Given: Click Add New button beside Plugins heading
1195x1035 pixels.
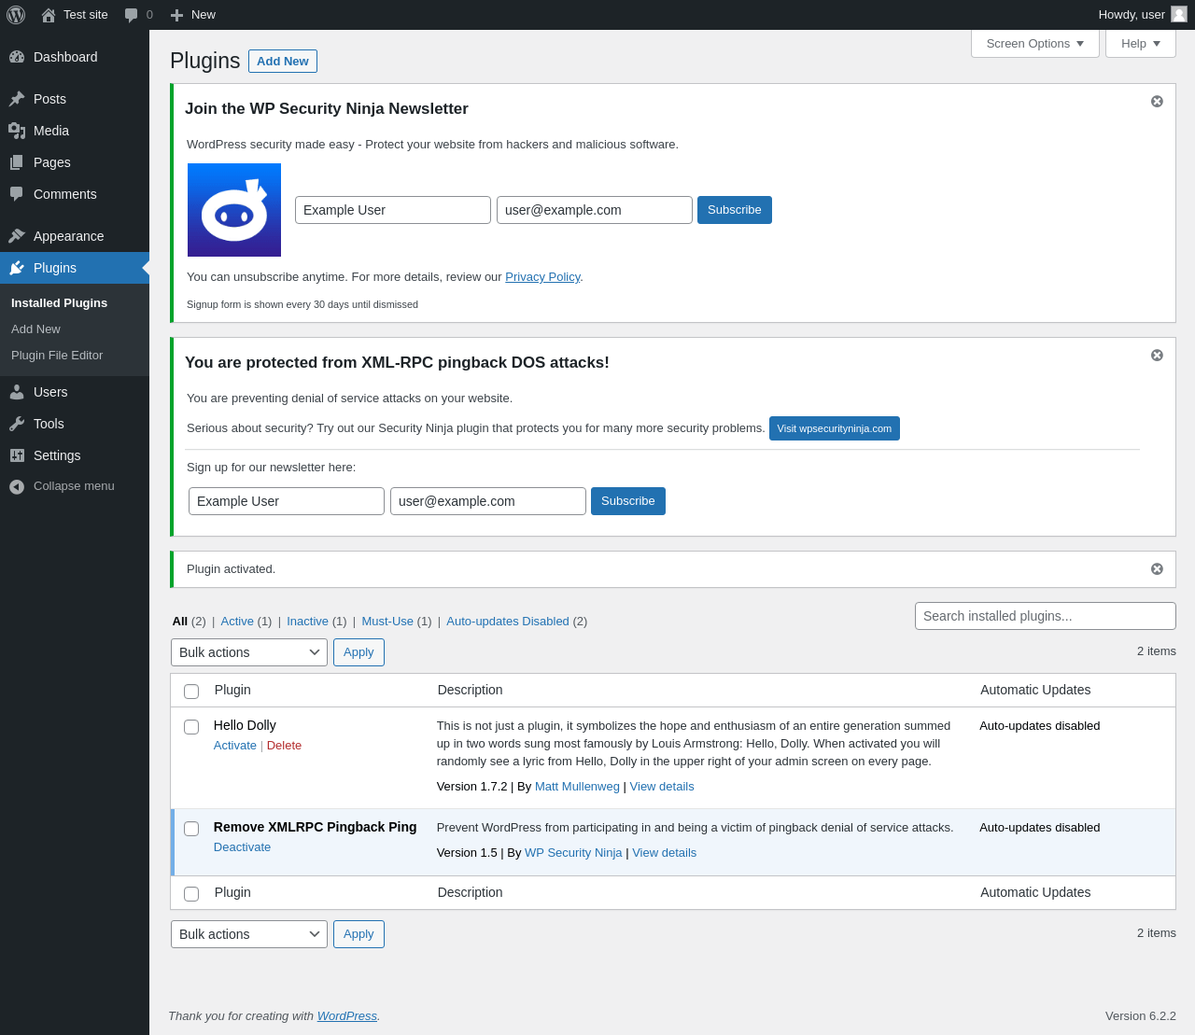Looking at the screenshot, I should pos(283,61).
